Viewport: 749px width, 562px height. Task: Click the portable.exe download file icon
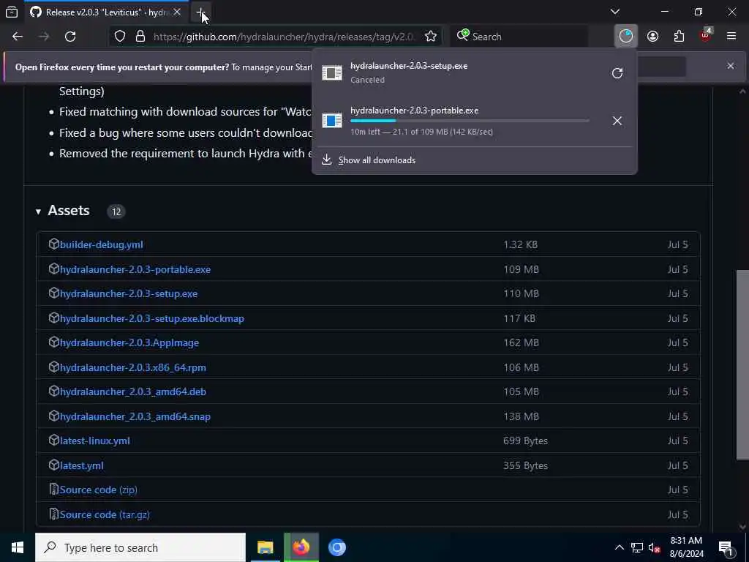pos(332,121)
